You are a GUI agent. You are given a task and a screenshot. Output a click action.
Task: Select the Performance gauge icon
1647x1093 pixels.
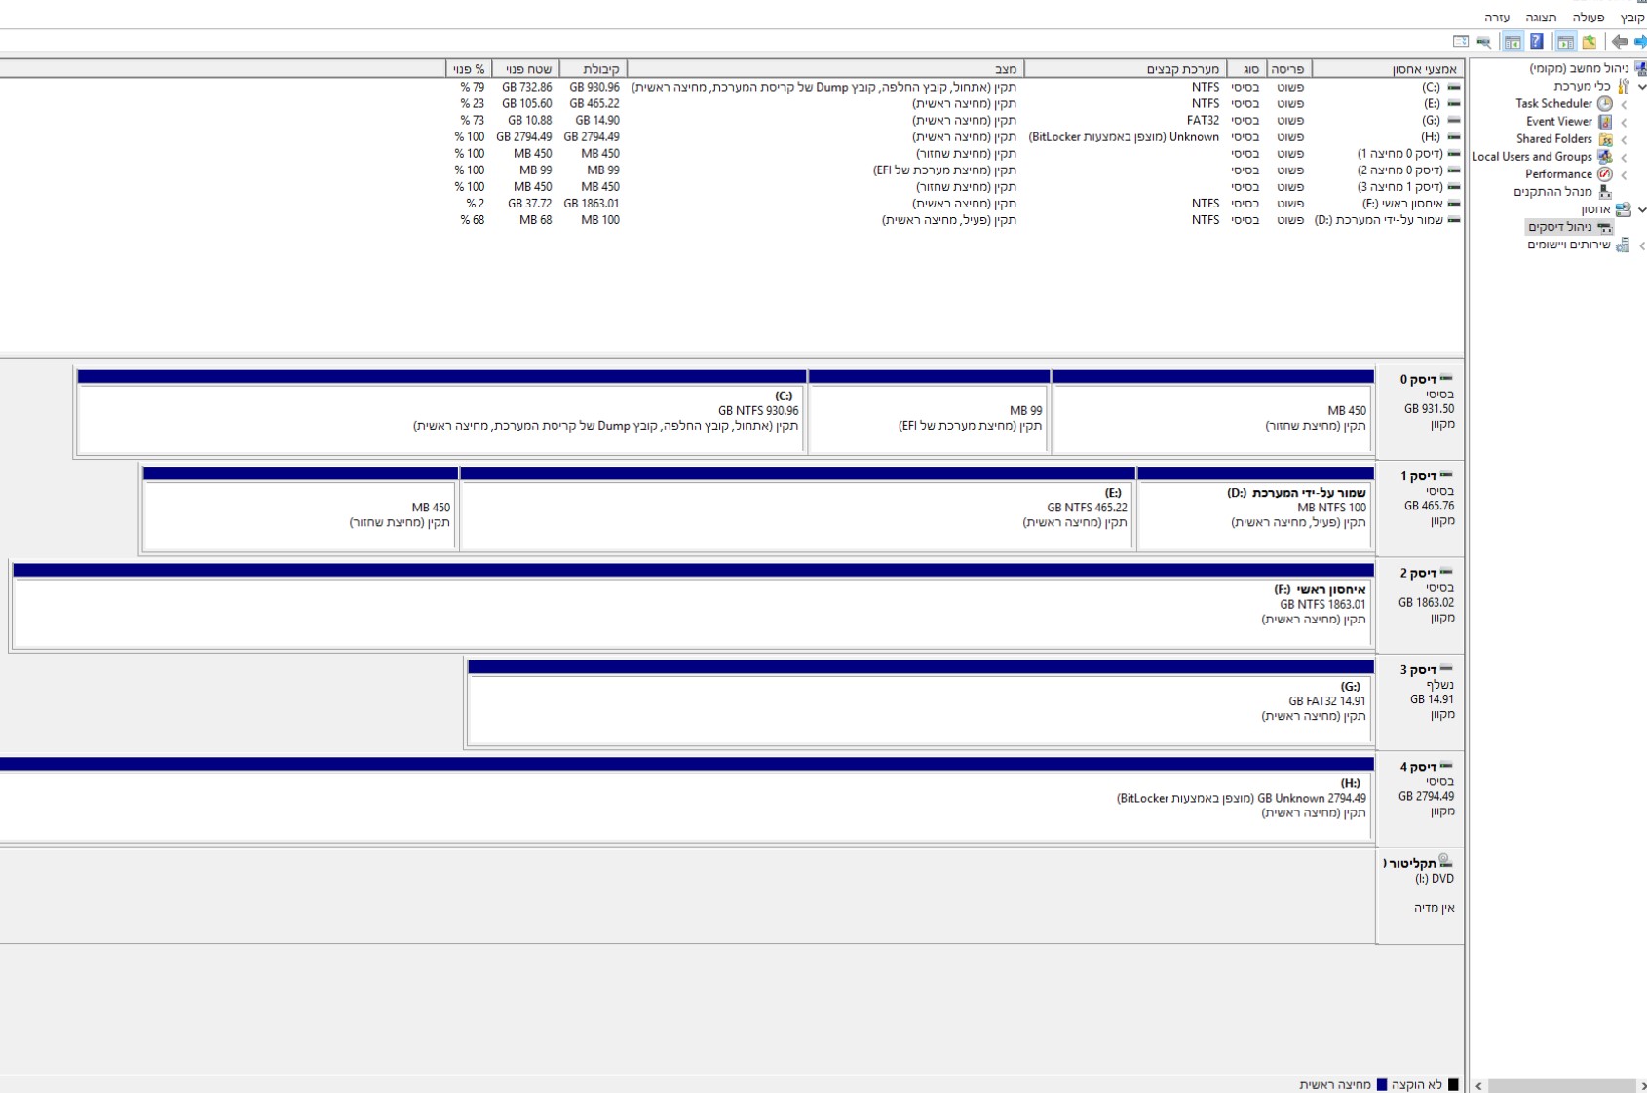[x=1605, y=174]
